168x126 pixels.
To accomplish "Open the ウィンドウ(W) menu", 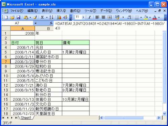I will coord(124,11).
